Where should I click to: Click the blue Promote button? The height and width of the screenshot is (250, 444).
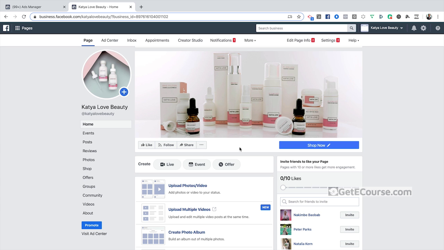pos(92,225)
